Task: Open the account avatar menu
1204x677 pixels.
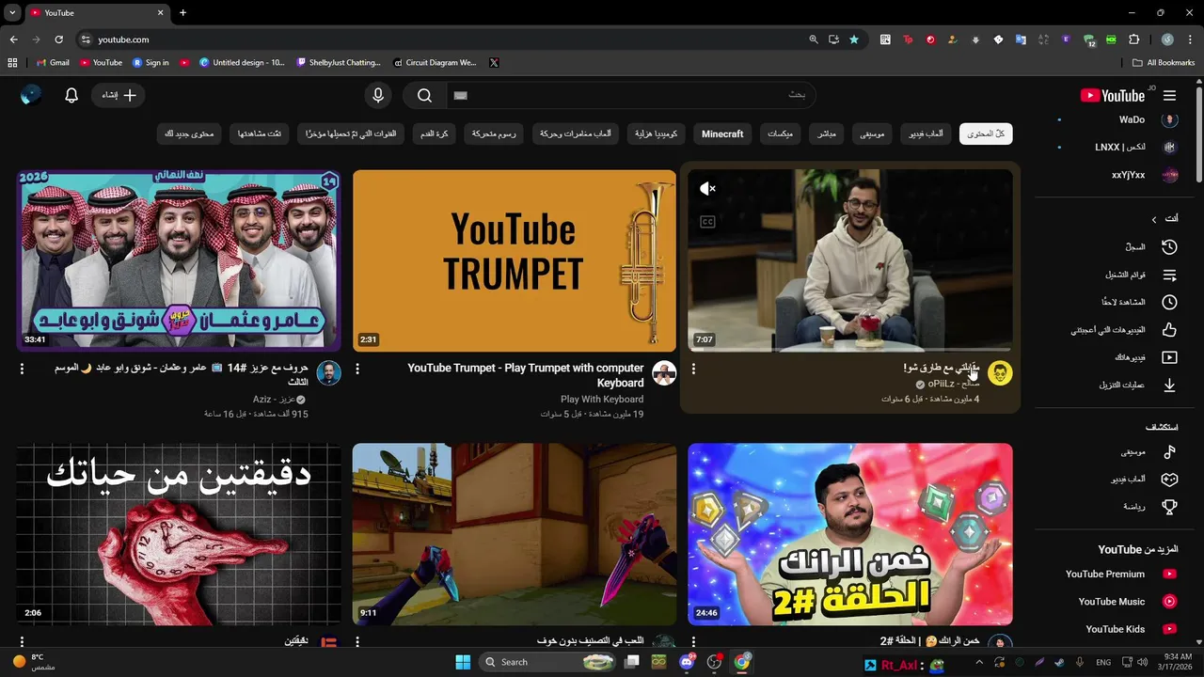Action: 31,95
